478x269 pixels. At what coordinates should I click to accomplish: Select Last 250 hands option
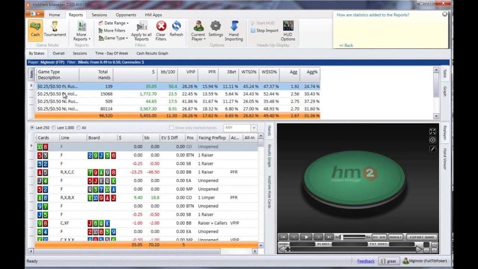pos(40,128)
